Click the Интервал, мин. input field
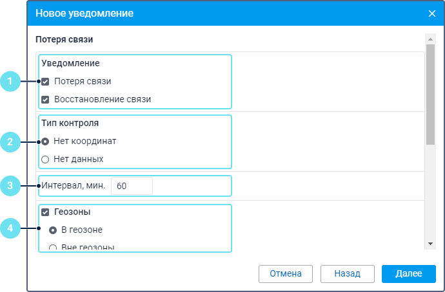Viewport: 445px width, 292px height. coord(132,186)
